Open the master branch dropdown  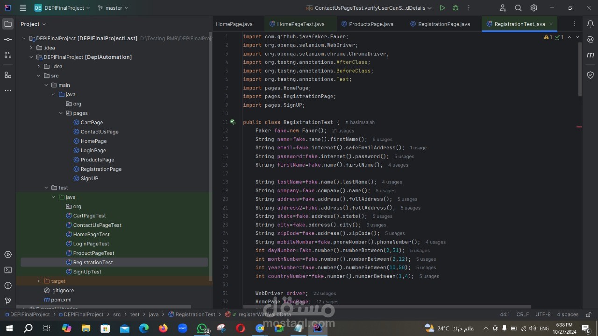tap(112, 8)
